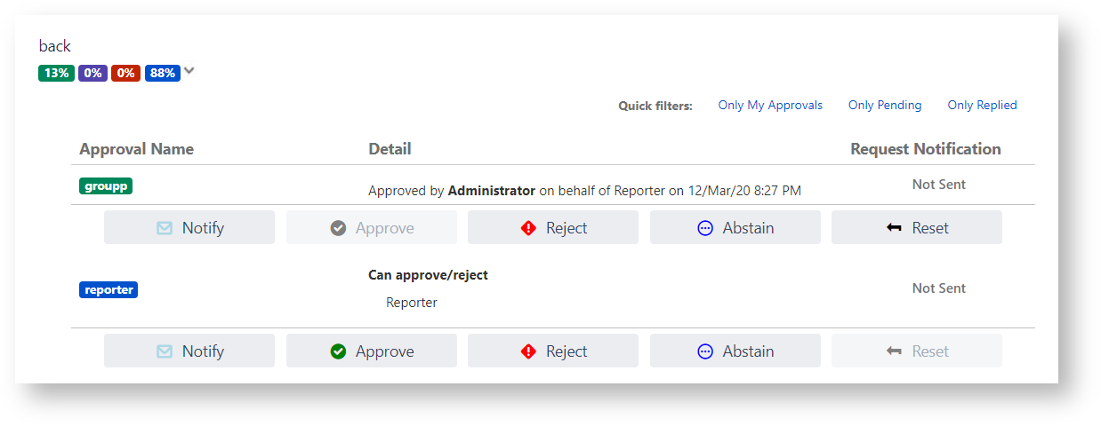Click the purple 0% badge
This screenshot has width=1101, height=426.
92,73
